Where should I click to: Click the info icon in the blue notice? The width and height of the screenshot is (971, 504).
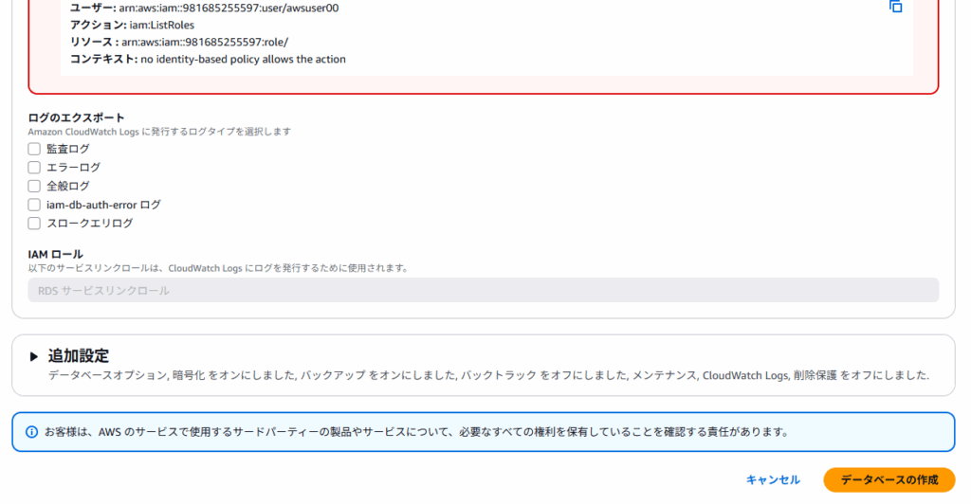[31, 432]
